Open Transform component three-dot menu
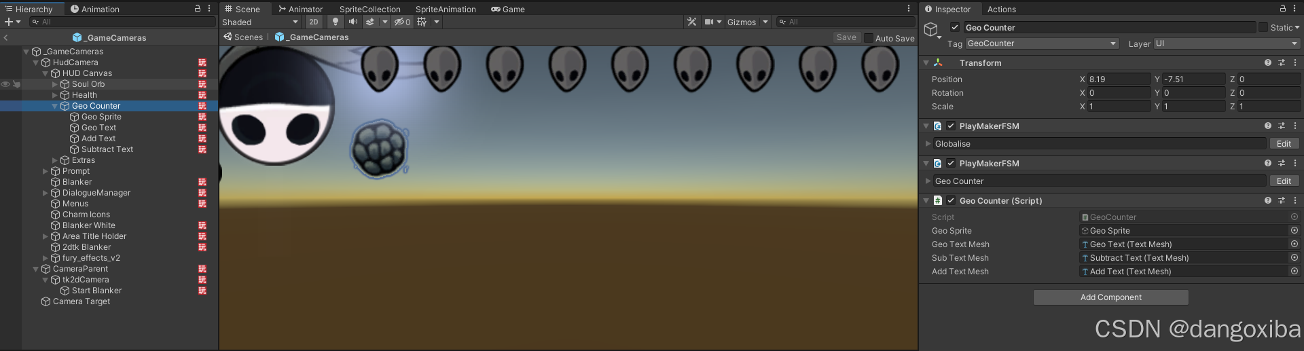Viewport: 1304px width, 351px height. pos(1294,62)
